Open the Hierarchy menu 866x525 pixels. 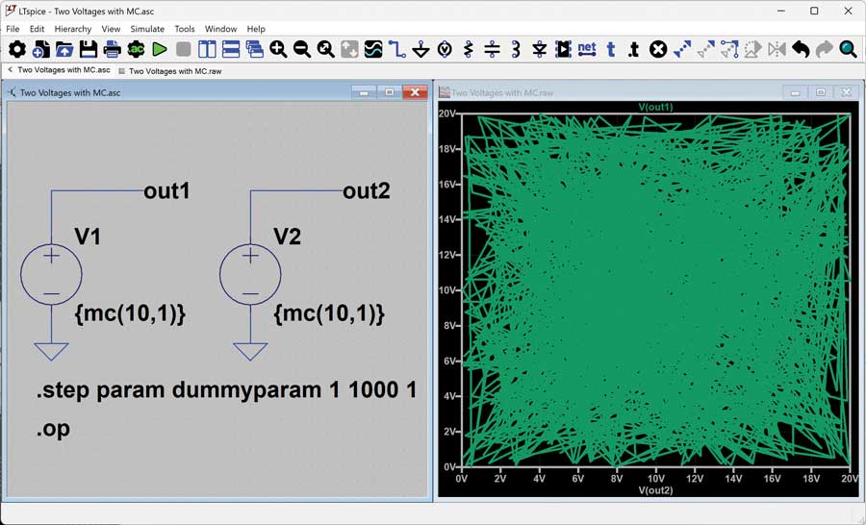[73, 29]
